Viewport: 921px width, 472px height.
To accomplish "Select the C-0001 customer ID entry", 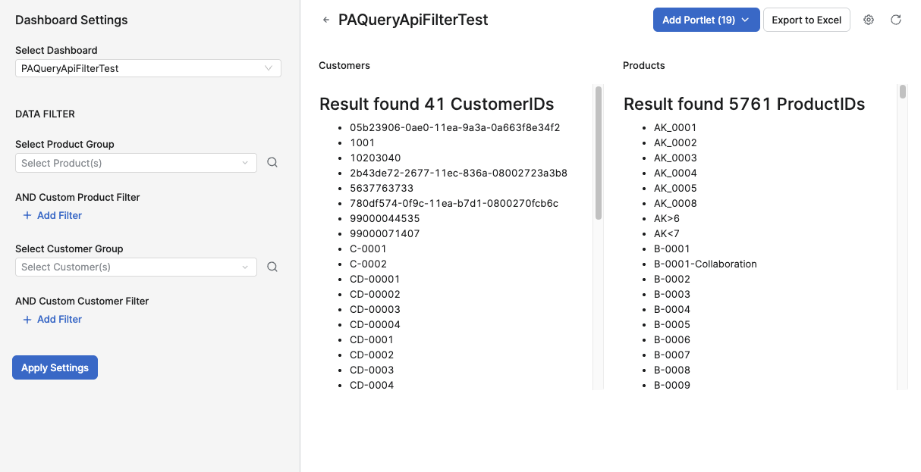I will coord(369,249).
